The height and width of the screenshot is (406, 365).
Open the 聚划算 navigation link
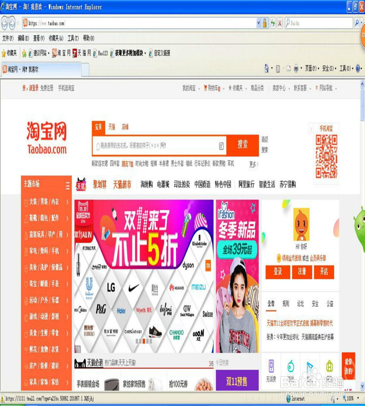click(x=100, y=185)
